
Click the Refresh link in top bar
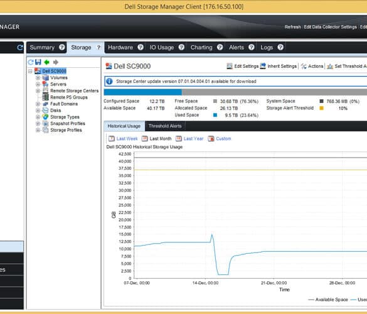click(x=292, y=27)
